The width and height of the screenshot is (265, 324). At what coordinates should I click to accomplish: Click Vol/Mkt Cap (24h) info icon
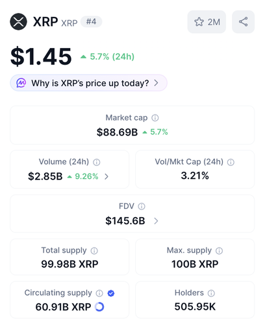231,162
